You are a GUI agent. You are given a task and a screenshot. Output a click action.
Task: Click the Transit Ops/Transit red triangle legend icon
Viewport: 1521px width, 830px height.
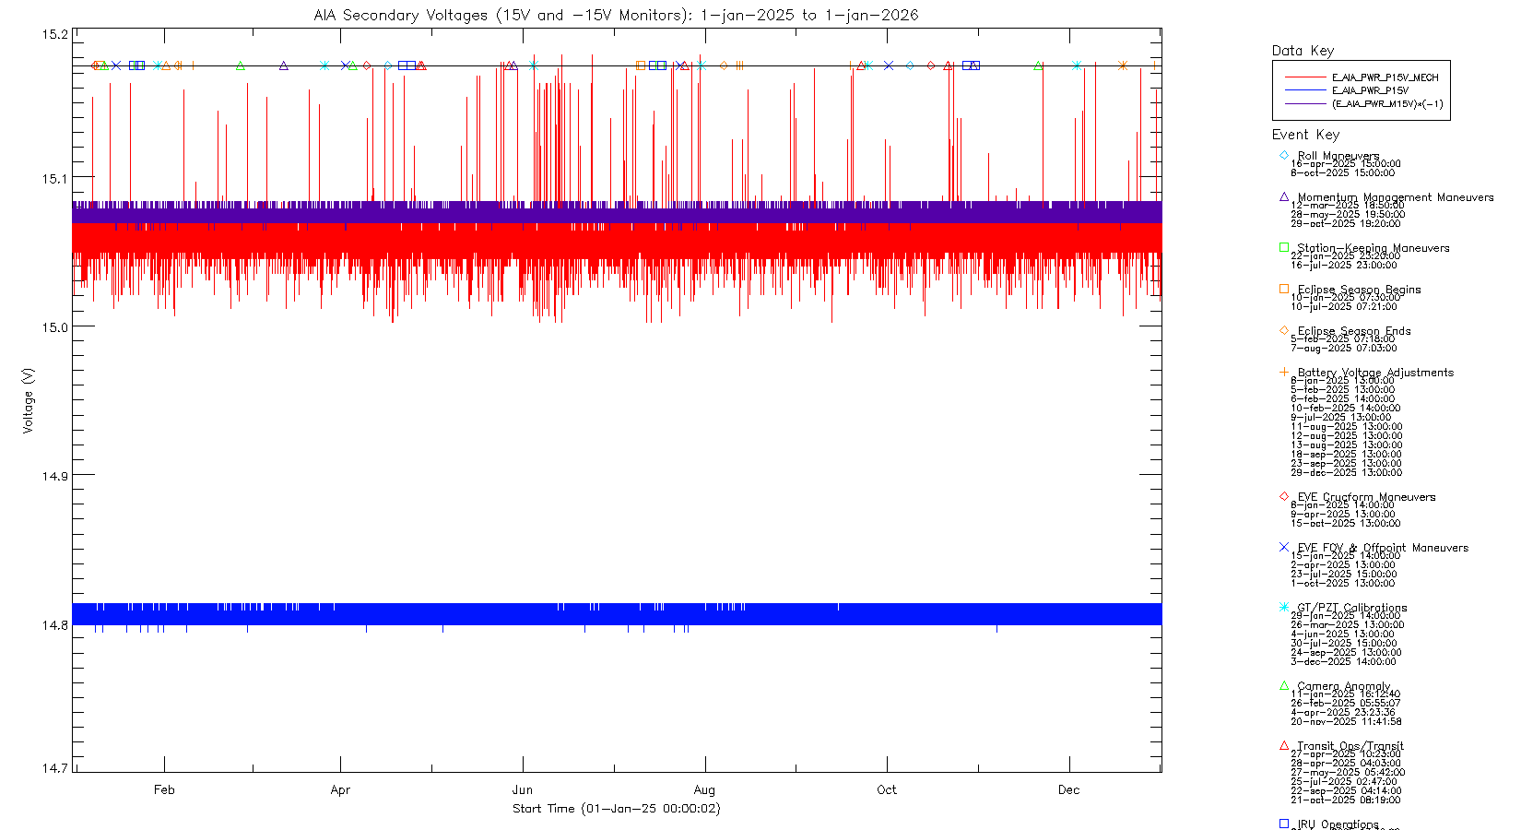(1284, 745)
